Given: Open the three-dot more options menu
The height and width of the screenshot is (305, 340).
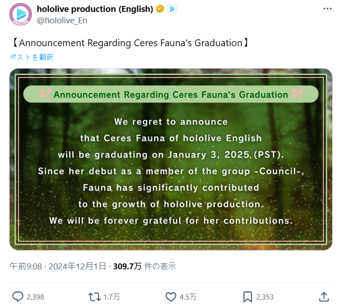Looking at the screenshot, I should point(327,9).
